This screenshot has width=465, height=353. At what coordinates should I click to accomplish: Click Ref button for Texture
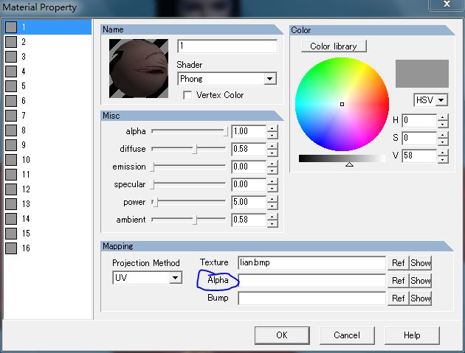[399, 263]
